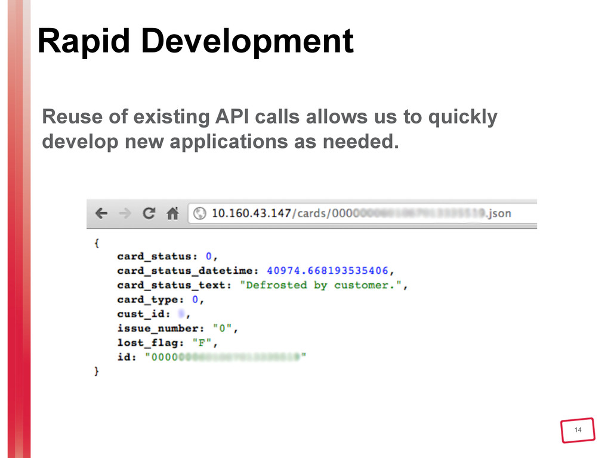Screen dimensions: 611x458
Task: Click the id key in JSON
Action: click(124, 357)
